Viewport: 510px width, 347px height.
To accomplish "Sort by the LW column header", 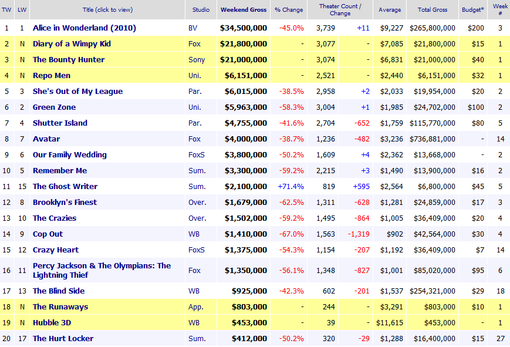I will 22,10.
